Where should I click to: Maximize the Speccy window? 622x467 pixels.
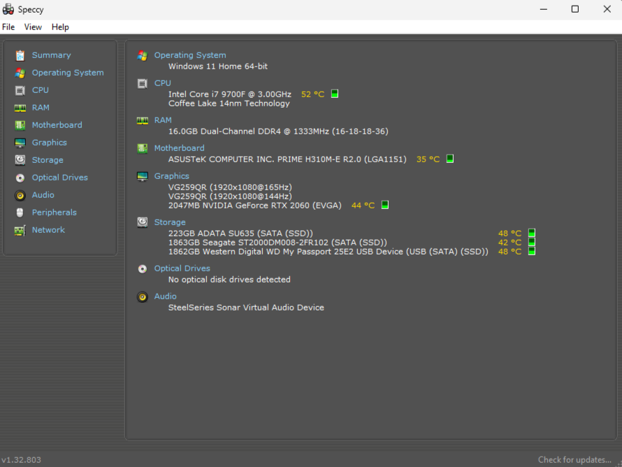pos(574,9)
